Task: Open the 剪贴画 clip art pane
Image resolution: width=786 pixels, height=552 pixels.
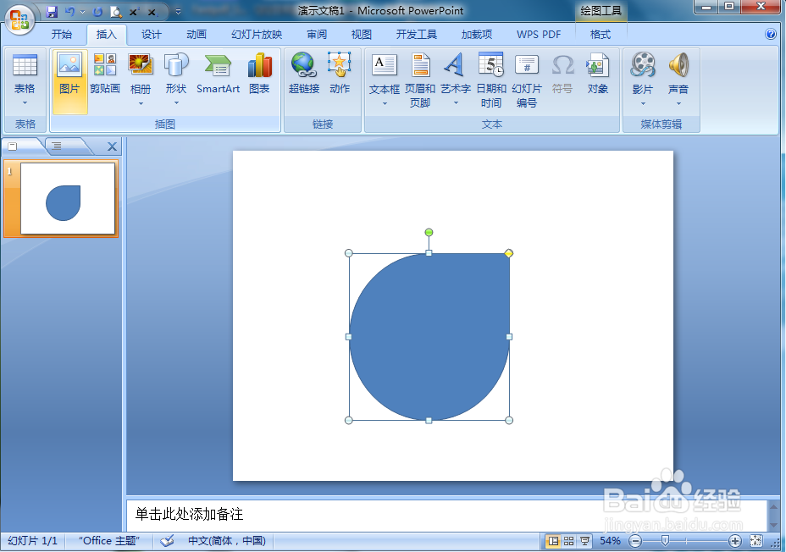Action: [x=105, y=75]
